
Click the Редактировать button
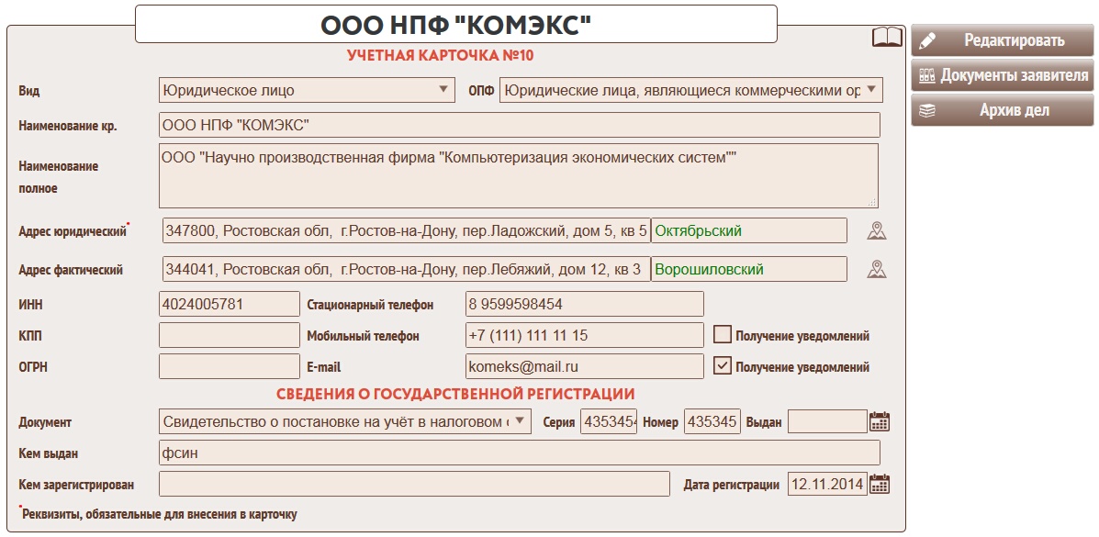pos(1002,40)
